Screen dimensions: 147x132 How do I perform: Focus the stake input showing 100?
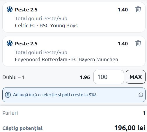(109, 77)
